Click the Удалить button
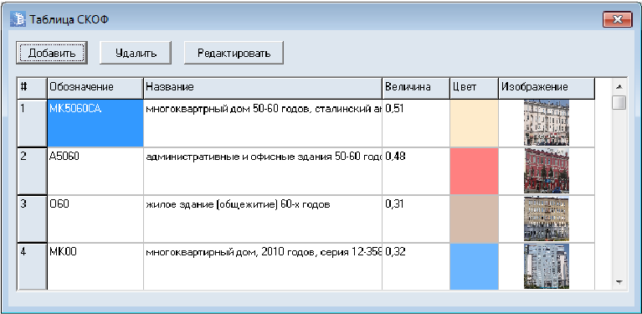This screenshot has width=642, height=314. pyautogui.click(x=136, y=53)
